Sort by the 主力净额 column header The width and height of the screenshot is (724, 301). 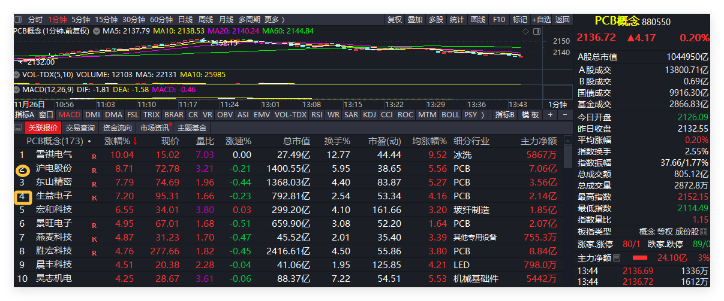pyautogui.click(x=539, y=141)
